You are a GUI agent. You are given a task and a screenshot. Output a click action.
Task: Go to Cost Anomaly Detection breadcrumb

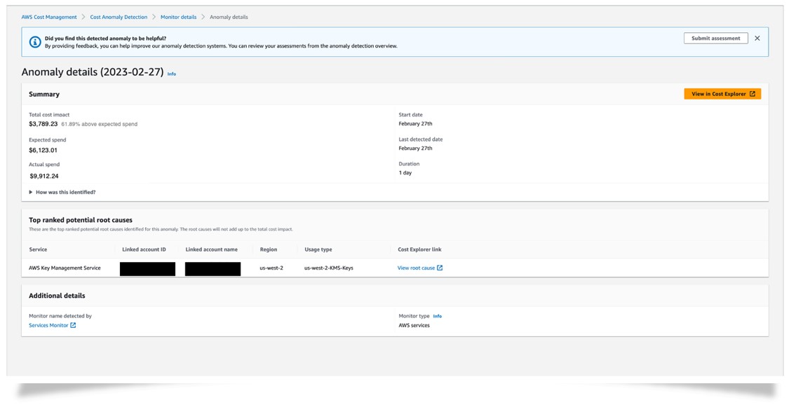119,17
